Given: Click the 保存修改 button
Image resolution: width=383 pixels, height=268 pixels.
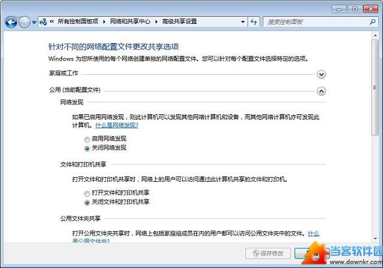Looking at the screenshot, I should pyautogui.click(x=268, y=254).
